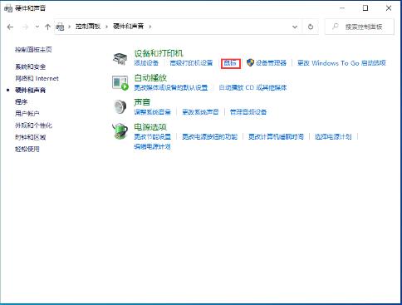
Task: Open 设备管理器 with the shield icon
Action: (x=267, y=63)
